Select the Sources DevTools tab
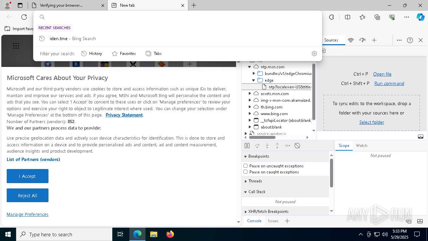The height and width of the screenshot is (241, 428). (x=331, y=40)
